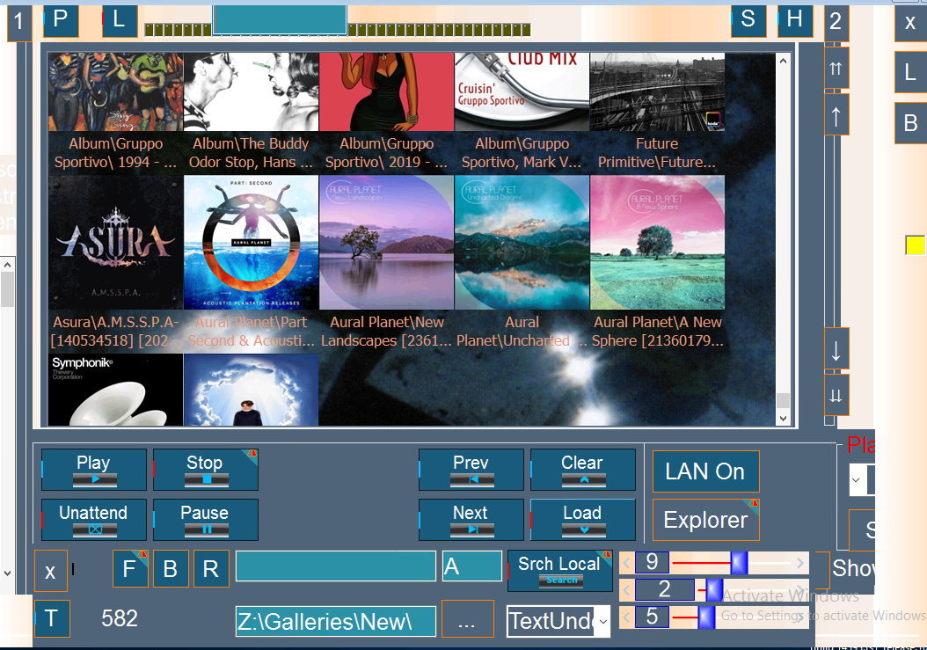The image size is (927, 650).
Task: Clear the playlist with the Clear button
Action: 583,470
